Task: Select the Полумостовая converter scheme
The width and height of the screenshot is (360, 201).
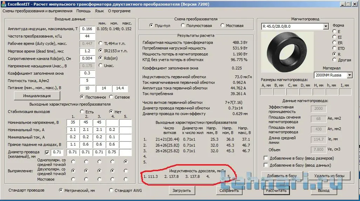Action: (x=183, y=25)
